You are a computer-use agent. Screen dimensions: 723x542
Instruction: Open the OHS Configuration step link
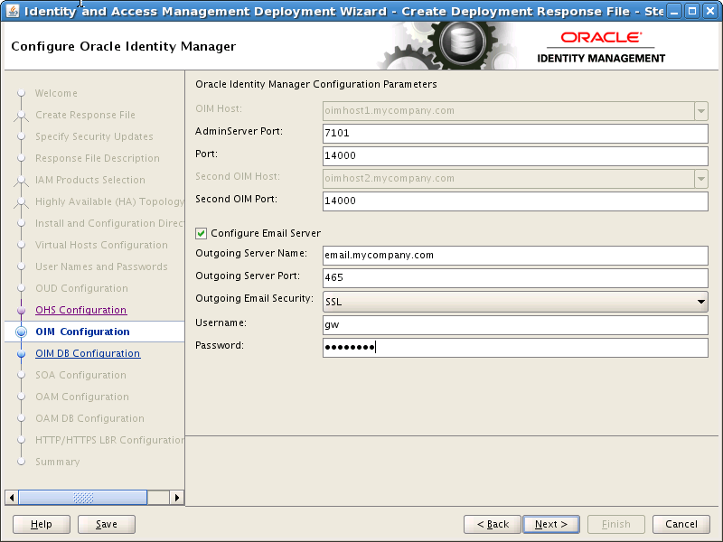[81, 310]
